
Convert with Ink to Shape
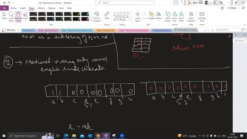point(168,17)
